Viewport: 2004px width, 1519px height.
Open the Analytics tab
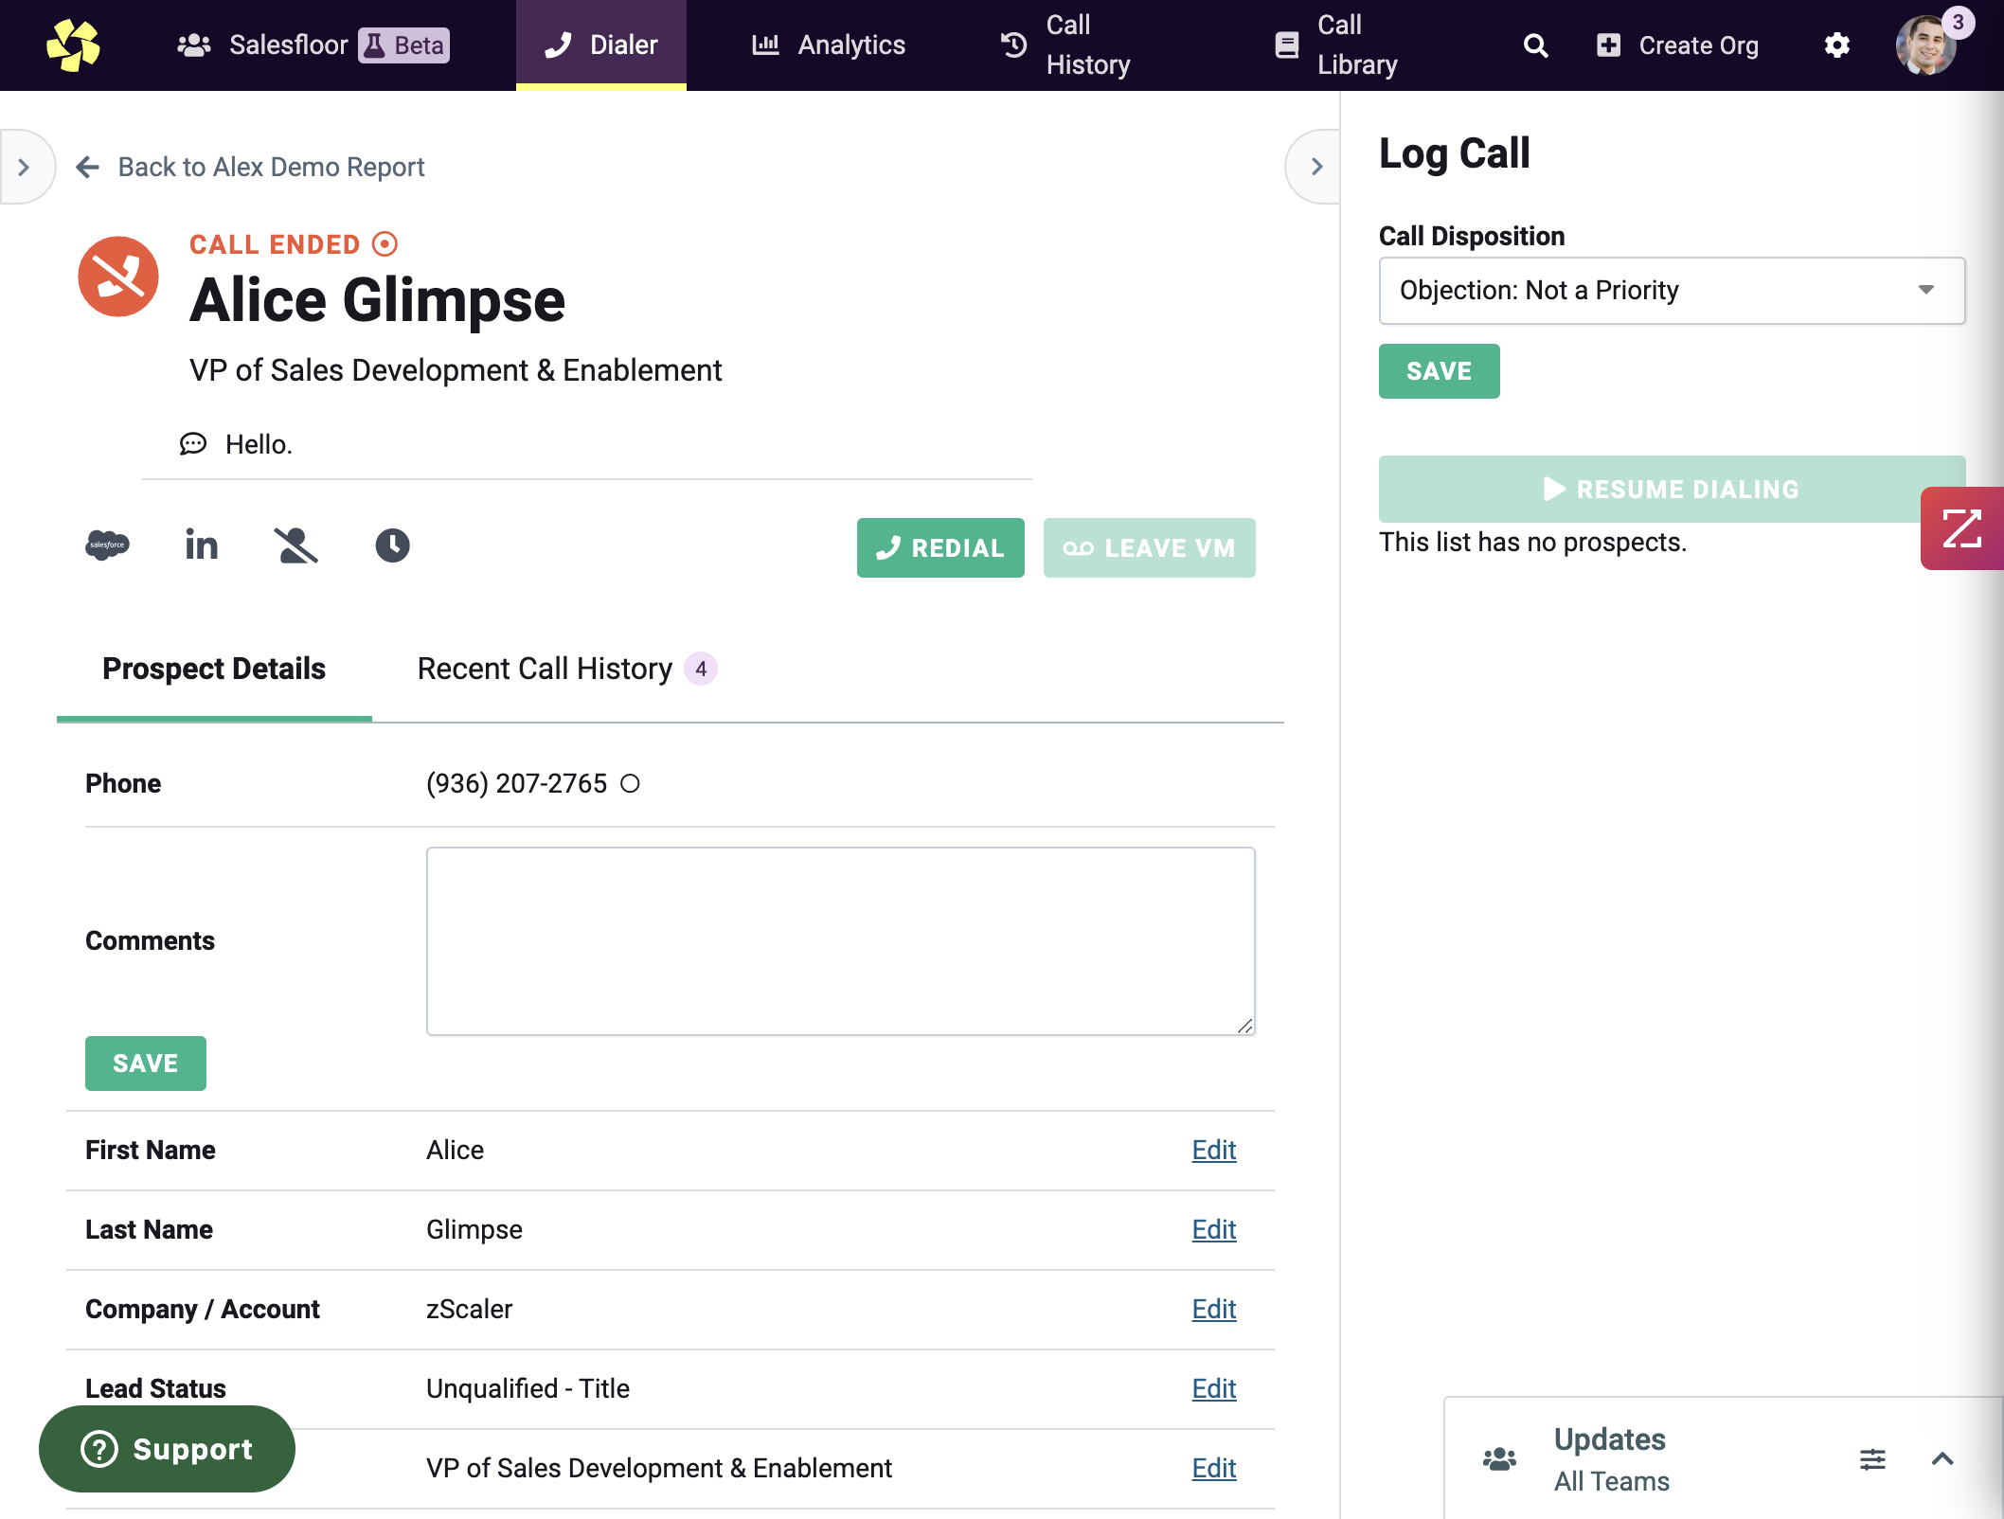coord(829,45)
